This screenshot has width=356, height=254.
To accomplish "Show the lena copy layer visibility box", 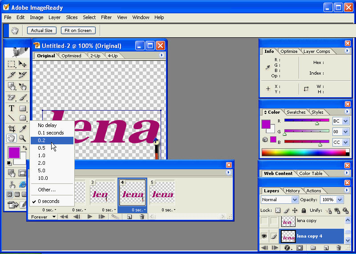I will tap(264, 221).
